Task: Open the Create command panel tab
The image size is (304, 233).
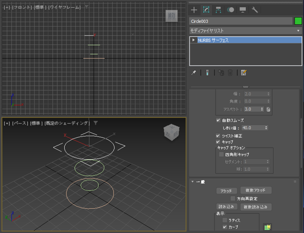Action: [x=194, y=10]
